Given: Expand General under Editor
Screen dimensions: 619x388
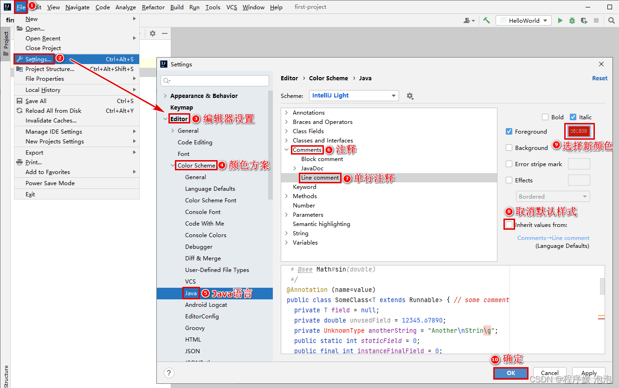Looking at the screenshot, I should pos(173,131).
